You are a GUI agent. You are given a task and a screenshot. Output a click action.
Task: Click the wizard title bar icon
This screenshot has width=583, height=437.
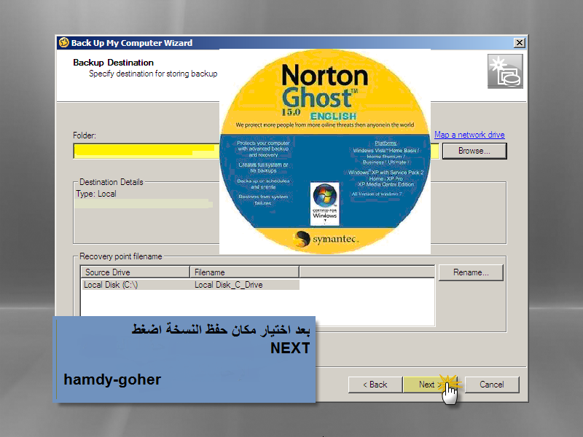(64, 43)
